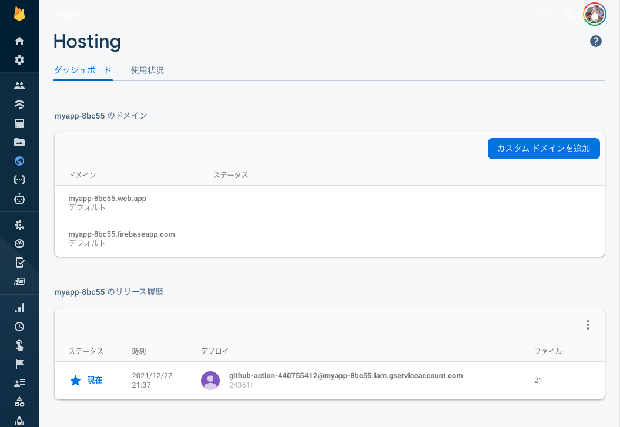Click myapp-8bc55 のドメイン heading
This screenshot has height=427, width=620.
pos(101,116)
